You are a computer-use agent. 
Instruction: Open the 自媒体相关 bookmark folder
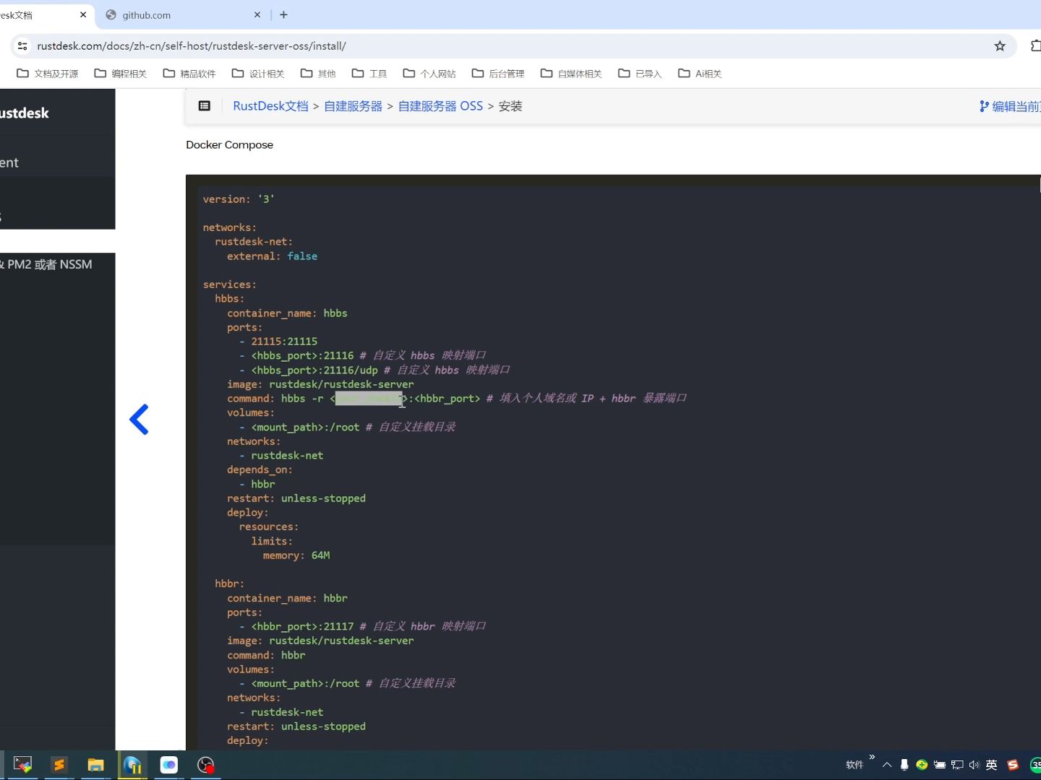[x=571, y=74]
